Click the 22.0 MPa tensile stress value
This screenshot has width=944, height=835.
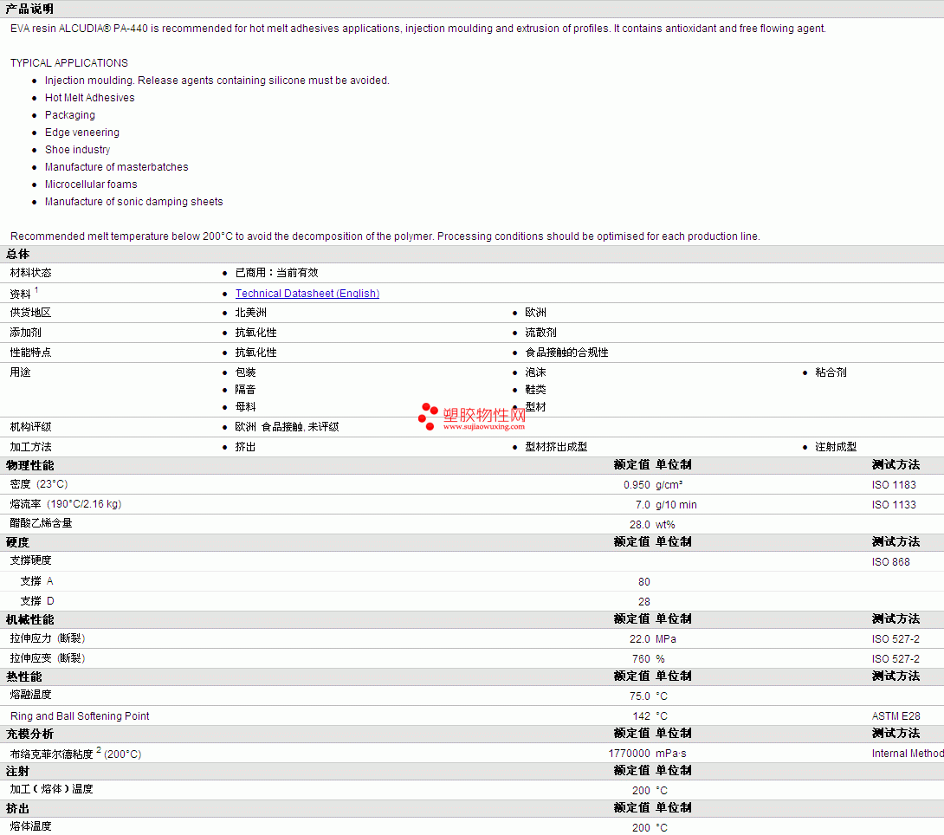point(653,638)
